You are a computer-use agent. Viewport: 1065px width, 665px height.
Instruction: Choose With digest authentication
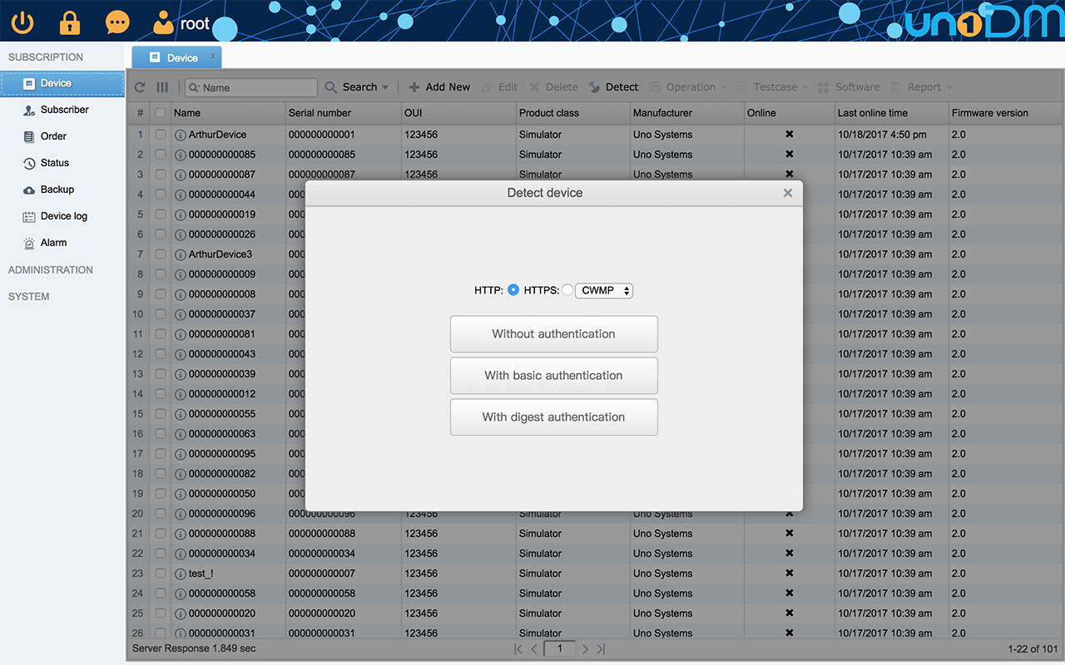click(553, 417)
